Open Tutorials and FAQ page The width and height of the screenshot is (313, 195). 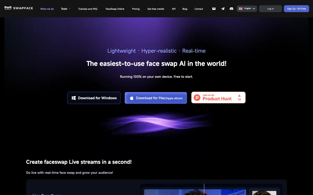(x=88, y=9)
